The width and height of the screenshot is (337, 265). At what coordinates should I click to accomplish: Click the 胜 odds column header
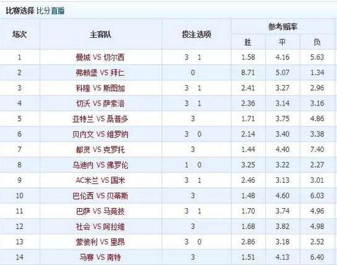point(248,42)
